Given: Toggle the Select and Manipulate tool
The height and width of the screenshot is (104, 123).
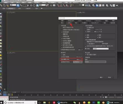Looking at the screenshot, I should pyautogui.click(x=51, y=6).
